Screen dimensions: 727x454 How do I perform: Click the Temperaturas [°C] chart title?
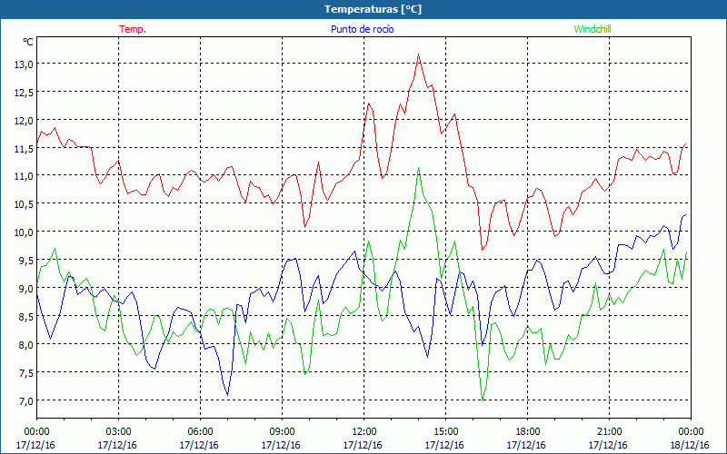tap(373, 9)
